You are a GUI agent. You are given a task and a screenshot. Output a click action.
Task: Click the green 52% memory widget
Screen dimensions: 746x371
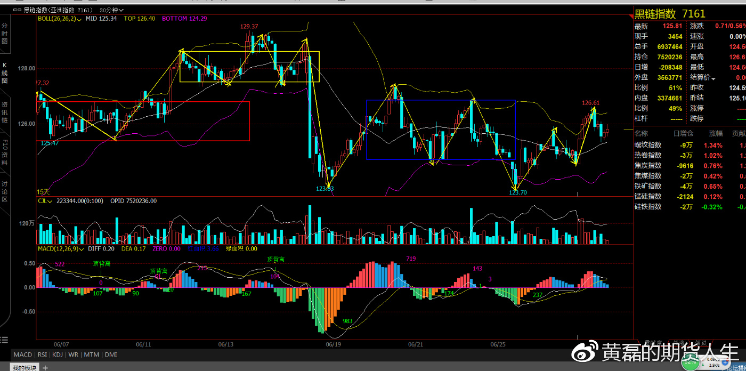tap(691, 361)
